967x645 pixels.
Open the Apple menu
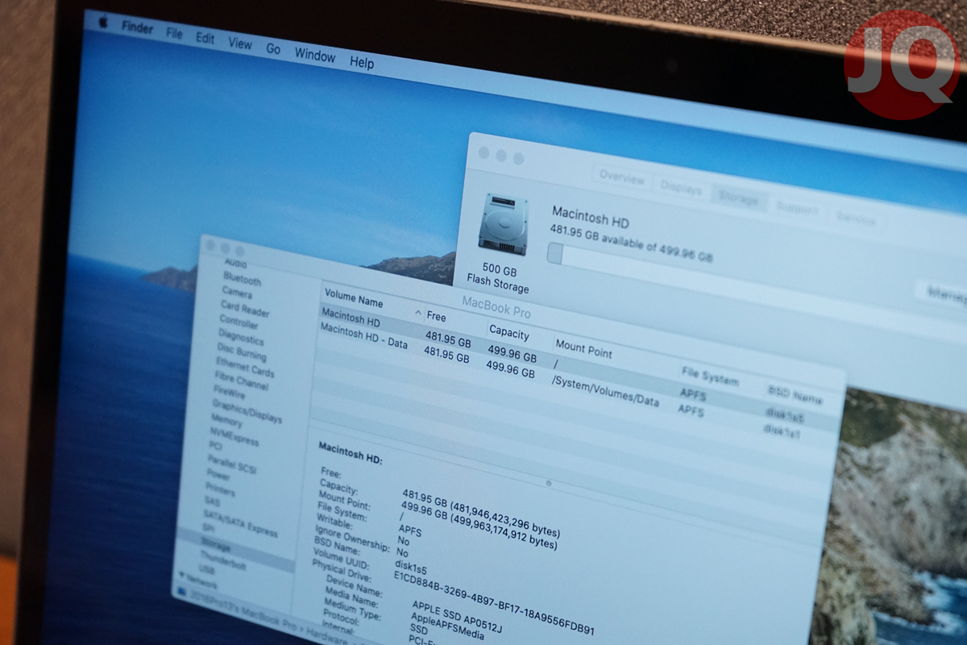point(103,23)
